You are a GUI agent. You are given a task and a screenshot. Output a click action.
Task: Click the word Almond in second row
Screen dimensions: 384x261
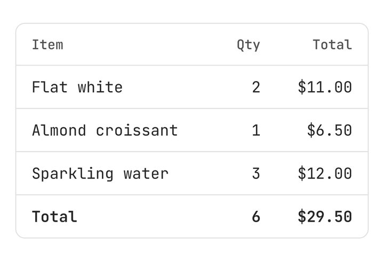coord(59,130)
